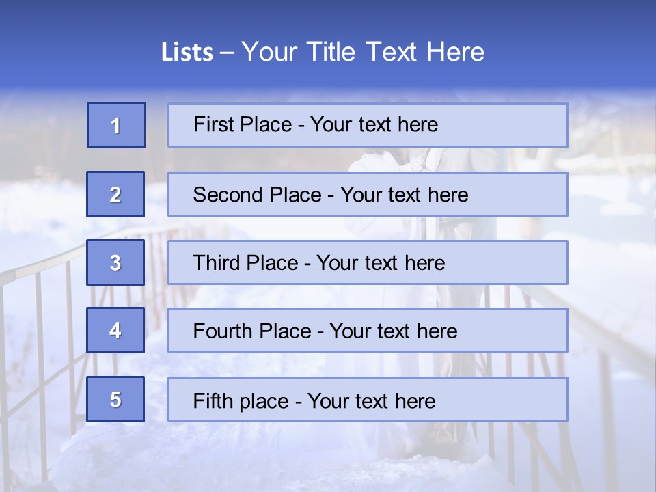Image resolution: width=656 pixels, height=492 pixels.
Task: Click the Fourth Place text bar
Action: [x=368, y=331]
